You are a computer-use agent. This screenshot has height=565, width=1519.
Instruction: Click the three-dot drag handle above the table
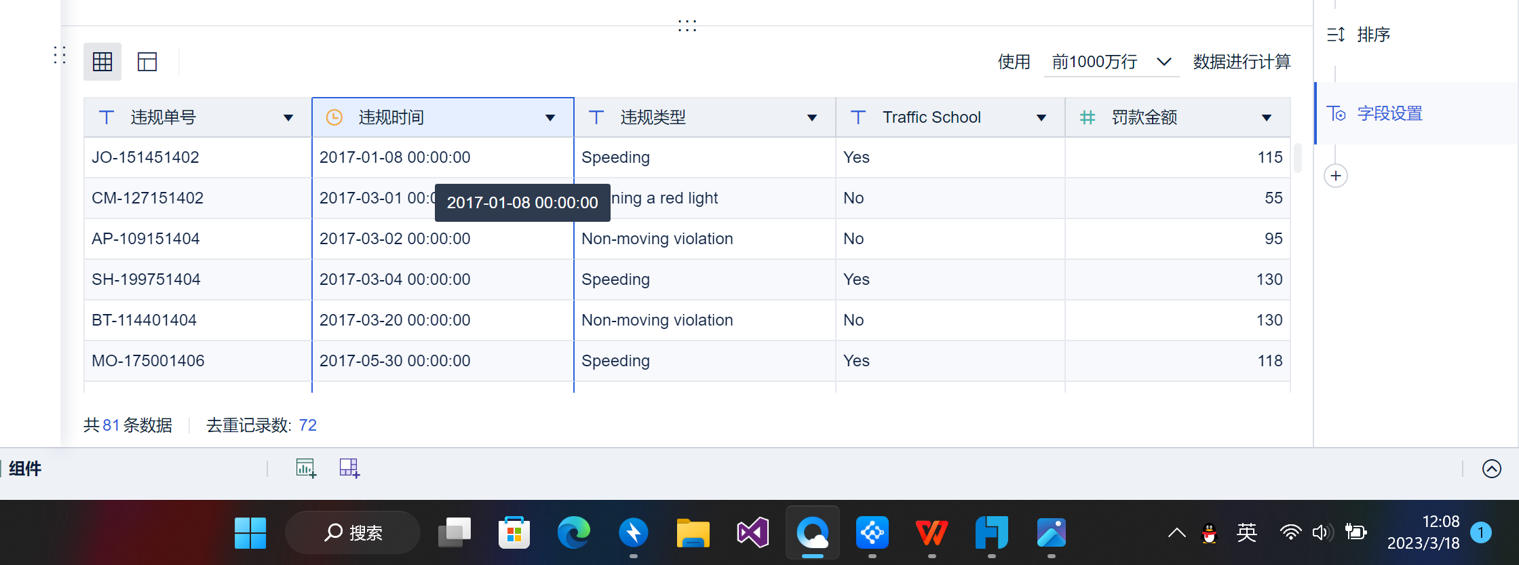coord(687,26)
